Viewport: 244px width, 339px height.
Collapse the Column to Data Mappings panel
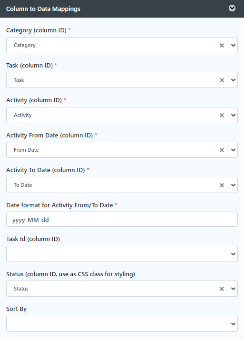(232, 8)
